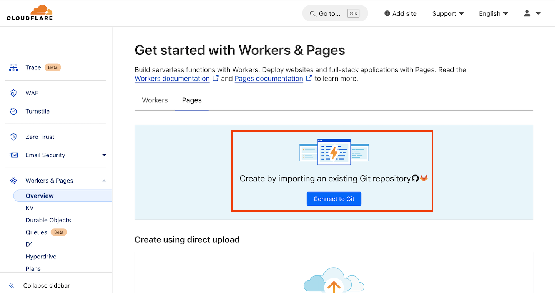This screenshot has height=293, width=555.
Task: Open the English language dropdown
Action: [493, 13]
